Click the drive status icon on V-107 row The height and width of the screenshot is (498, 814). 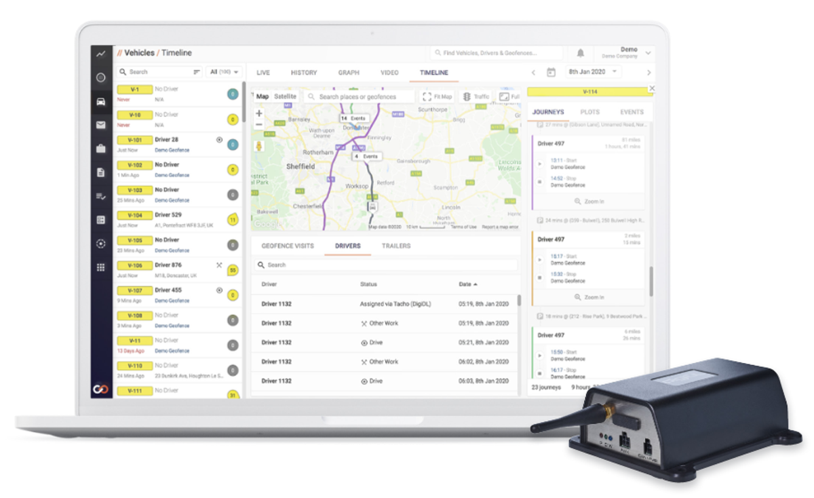[219, 290]
